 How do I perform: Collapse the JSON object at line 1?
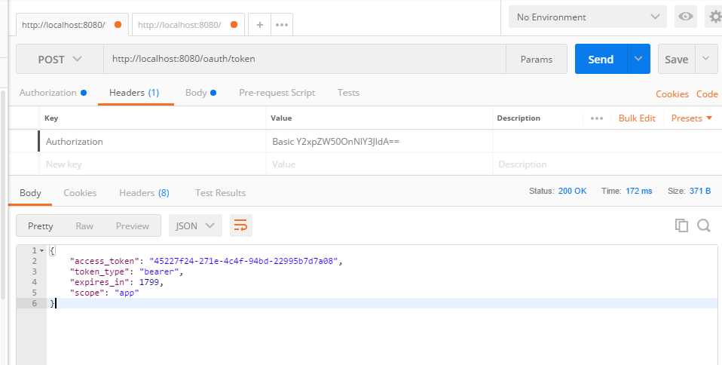pyautogui.click(x=42, y=250)
